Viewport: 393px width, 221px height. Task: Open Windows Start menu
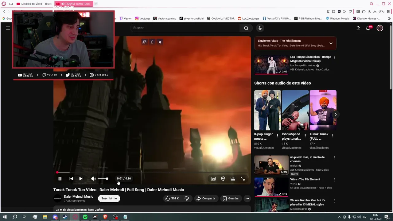5,217
